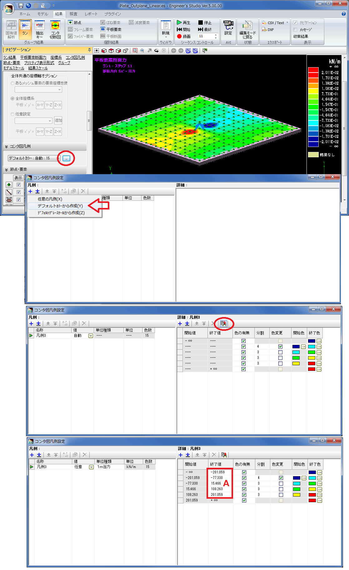Screen dimensions: 349x570
Task: Toggle the ナビゲーション display checkbox
Action: click(295, 23)
